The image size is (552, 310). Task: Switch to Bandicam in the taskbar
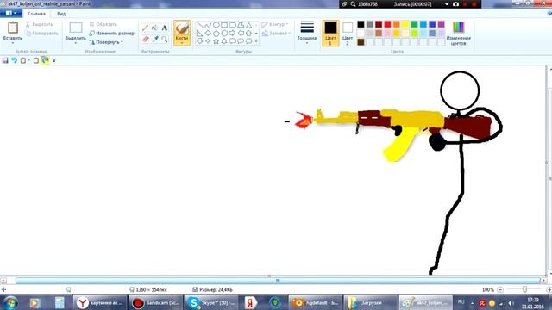coord(156,302)
